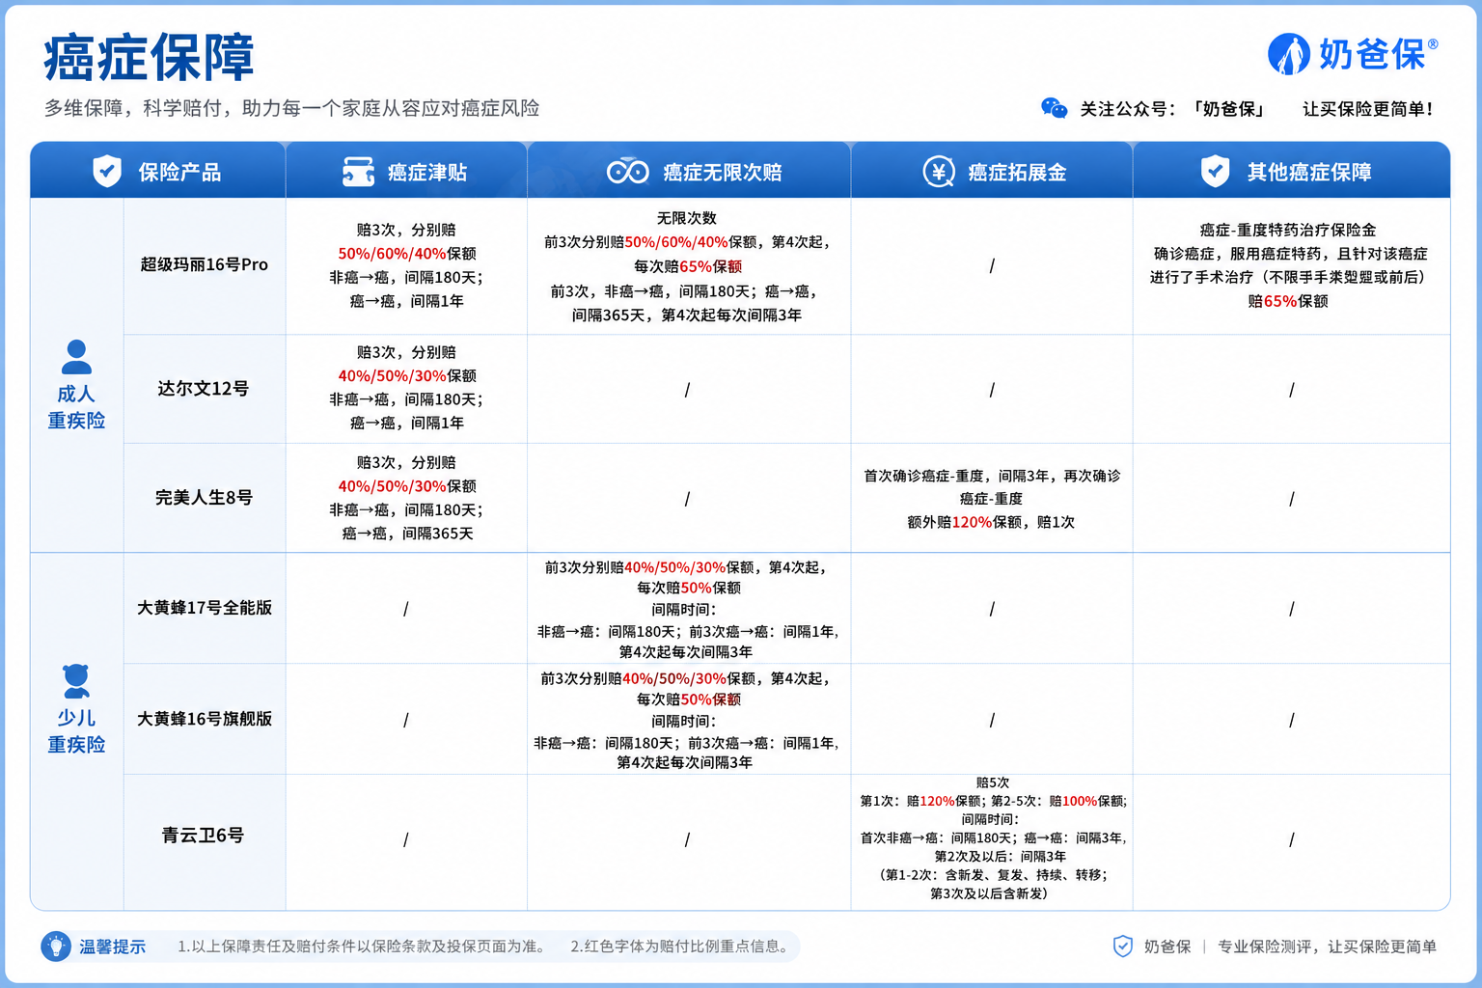Click slash in 达尔文12号 癌症无限次赔 cell

pos(687,390)
